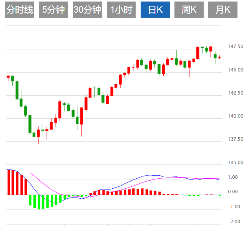Click the MACD 0.00 axis label
The height and width of the screenshot is (226, 249).
click(233, 192)
